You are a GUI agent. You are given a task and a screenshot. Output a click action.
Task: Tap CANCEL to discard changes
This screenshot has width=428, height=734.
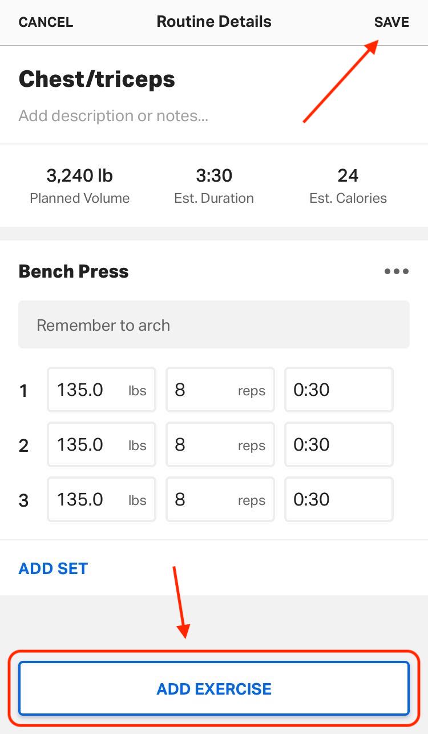46,22
